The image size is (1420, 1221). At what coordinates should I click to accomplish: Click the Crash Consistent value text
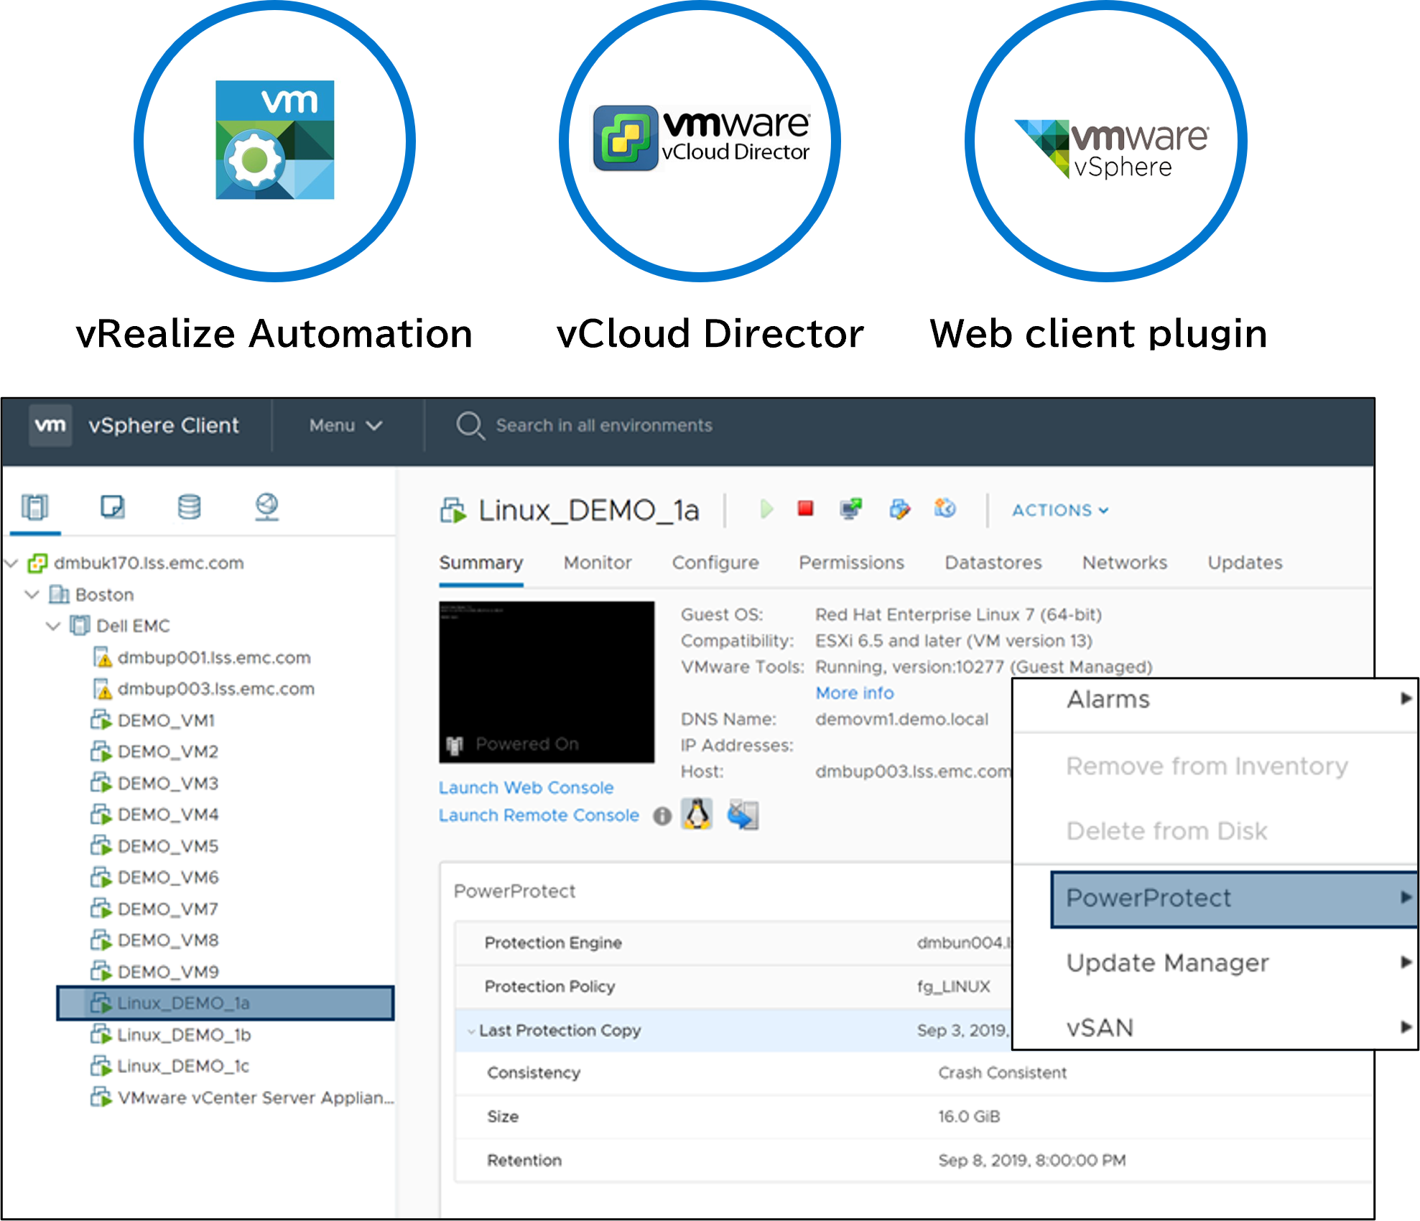tap(1002, 1073)
